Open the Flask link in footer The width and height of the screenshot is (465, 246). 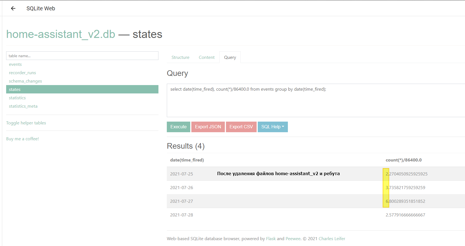click(271, 239)
